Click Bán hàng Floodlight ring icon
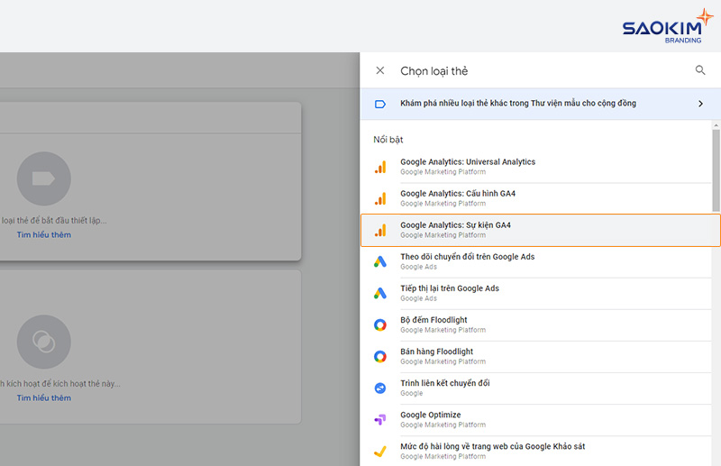 pos(380,357)
